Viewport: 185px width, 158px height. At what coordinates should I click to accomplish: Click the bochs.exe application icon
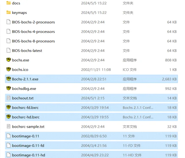pos(8,60)
